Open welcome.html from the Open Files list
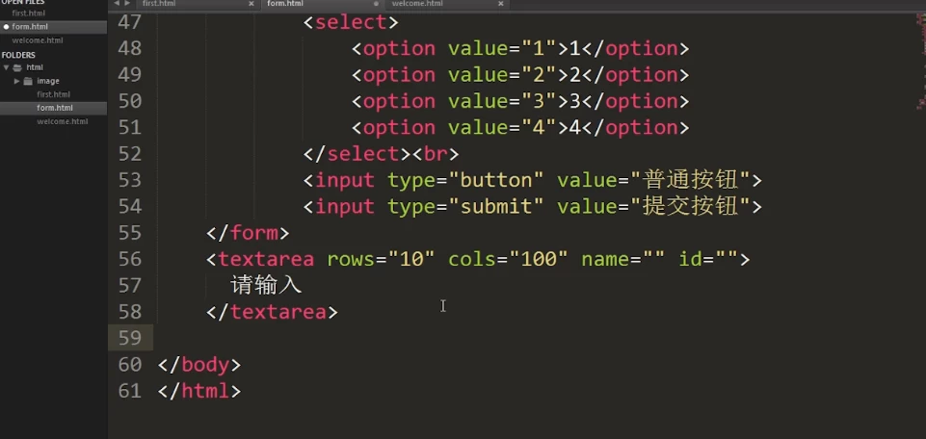Image resolution: width=926 pixels, height=439 pixels. pyautogui.click(x=38, y=40)
